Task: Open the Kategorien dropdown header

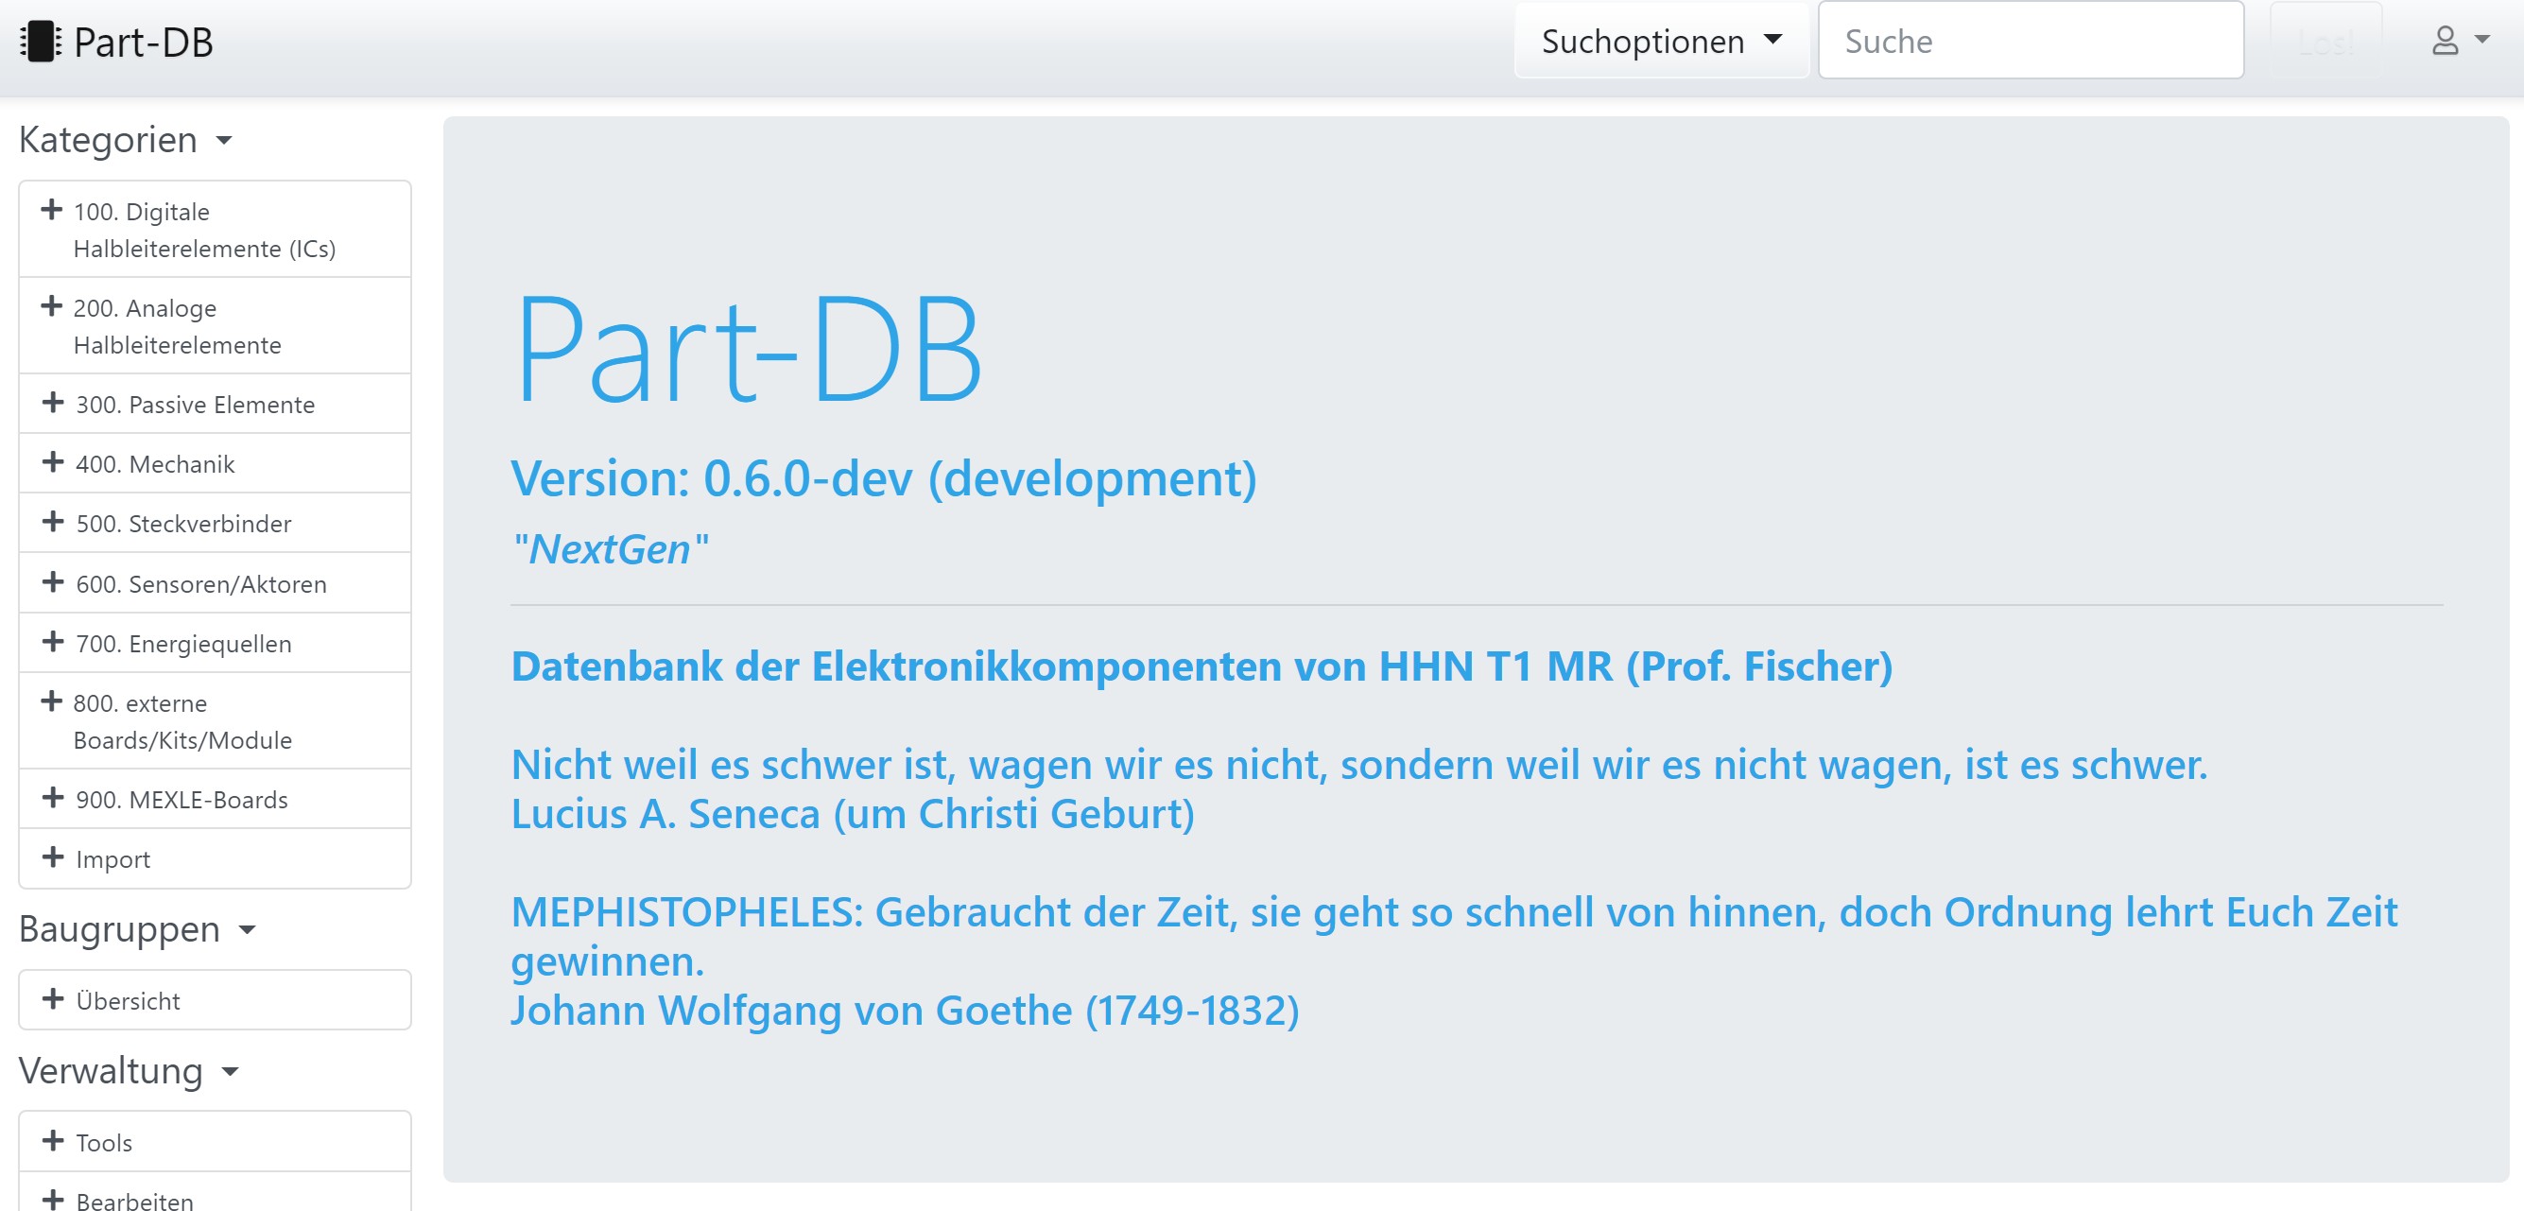Action: tap(126, 140)
